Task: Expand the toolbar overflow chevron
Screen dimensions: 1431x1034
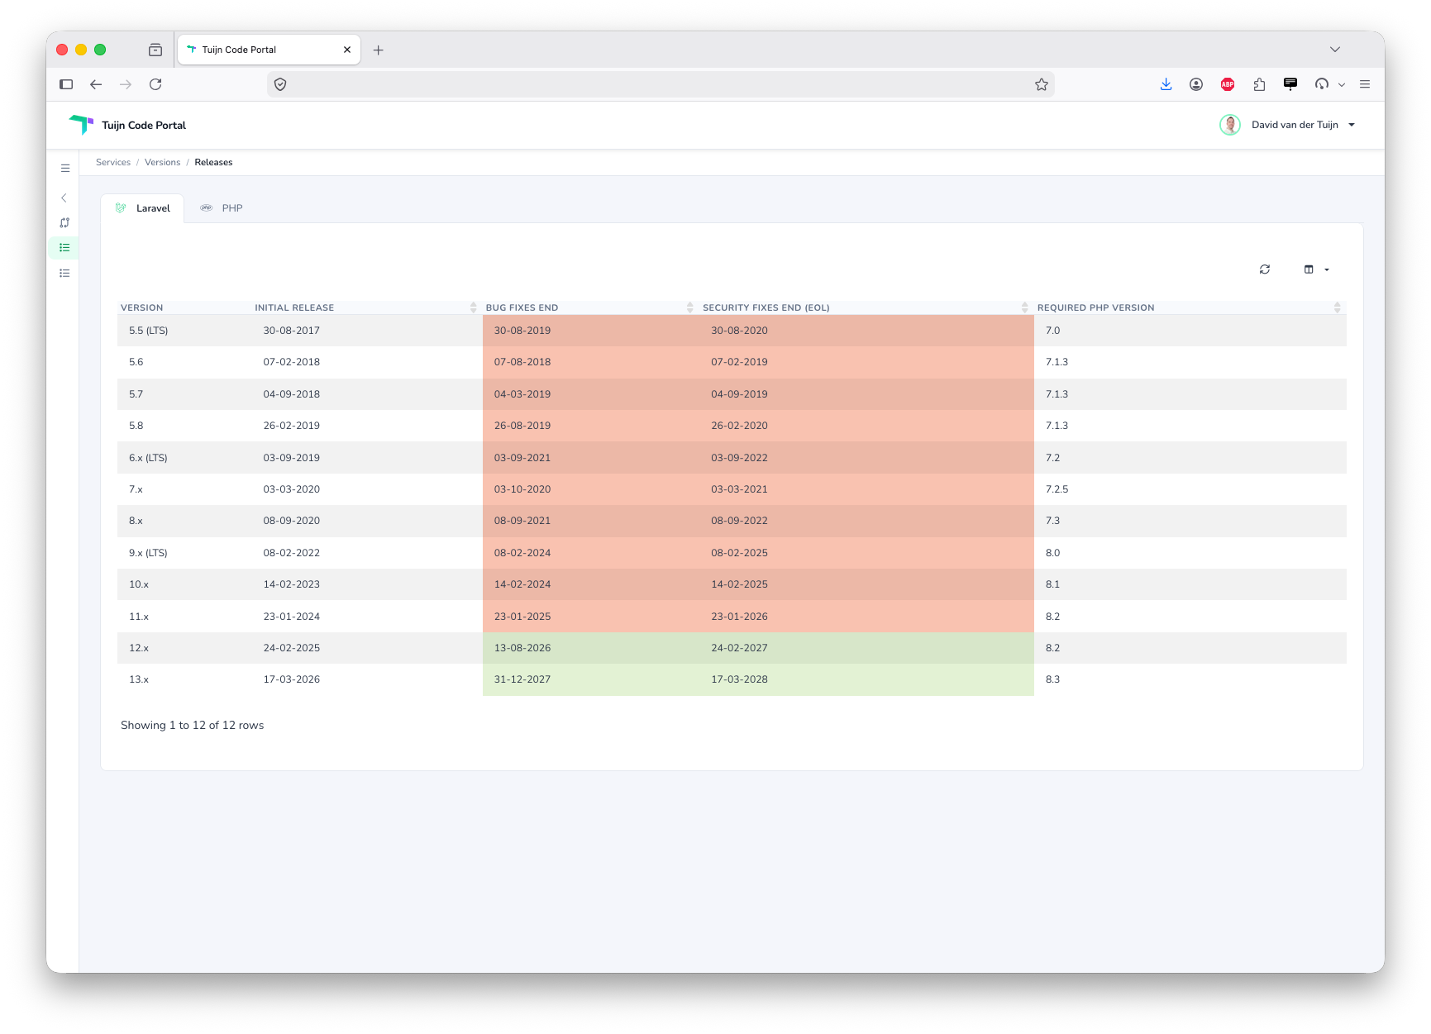Action: click(1342, 84)
